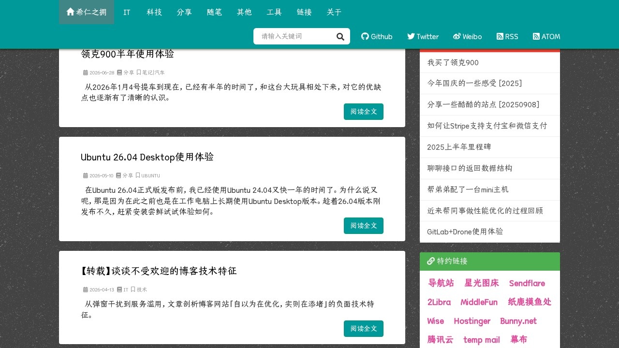Open the 科技 navigation item
The image size is (619, 348).
(x=155, y=12)
